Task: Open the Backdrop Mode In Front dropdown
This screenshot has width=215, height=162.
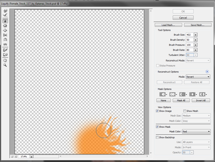Action: 196,147
